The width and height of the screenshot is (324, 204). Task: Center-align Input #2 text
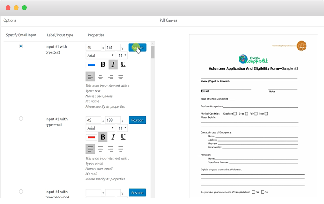tap(100, 149)
